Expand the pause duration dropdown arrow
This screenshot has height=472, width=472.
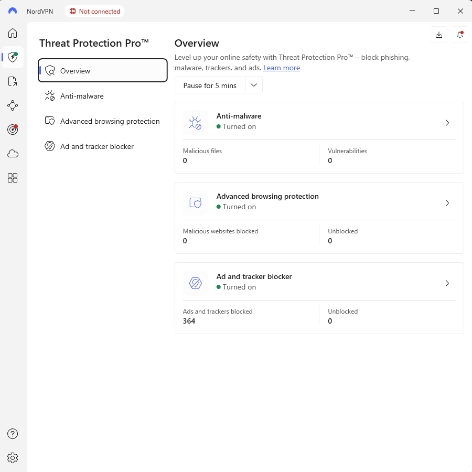click(254, 85)
